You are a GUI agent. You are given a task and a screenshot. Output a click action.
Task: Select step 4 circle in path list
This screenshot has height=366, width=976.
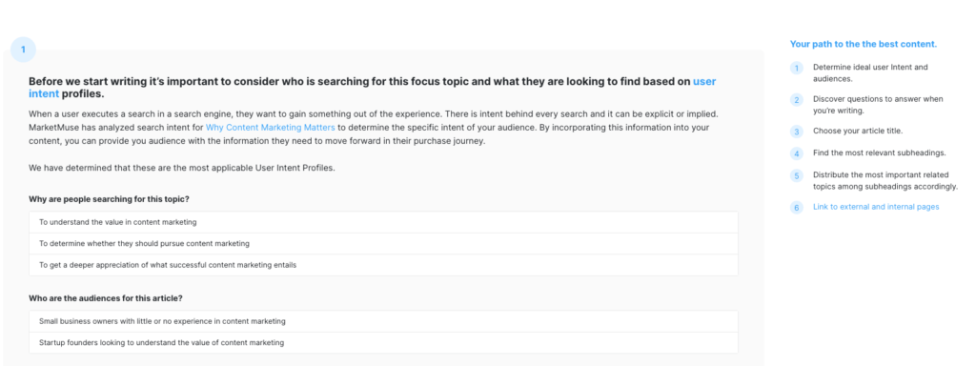(x=797, y=153)
